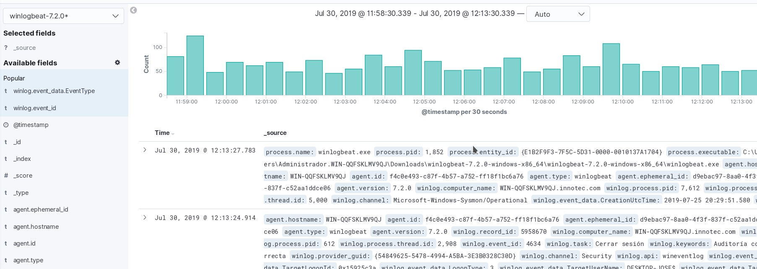Click the Selected fields heading

pyautogui.click(x=29, y=33)
